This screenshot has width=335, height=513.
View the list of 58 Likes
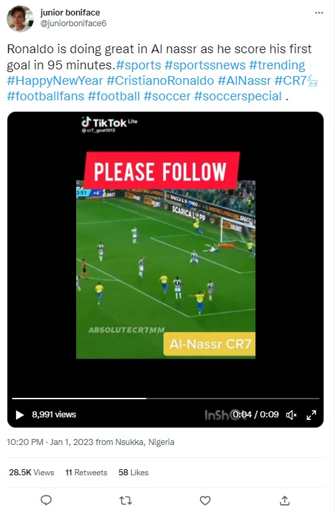[x=133, y=472]
